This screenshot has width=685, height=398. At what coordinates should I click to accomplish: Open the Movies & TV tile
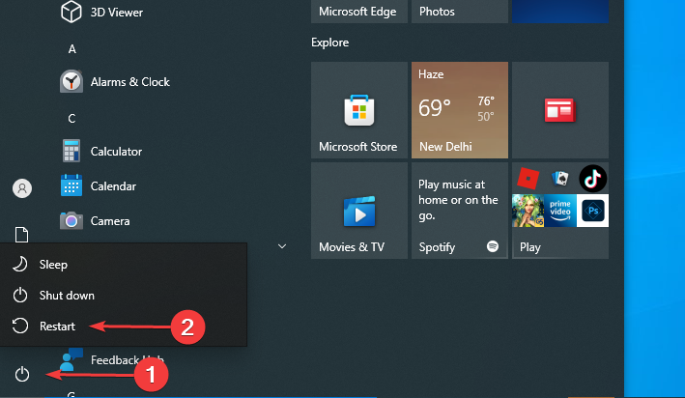tap(359, 211)
